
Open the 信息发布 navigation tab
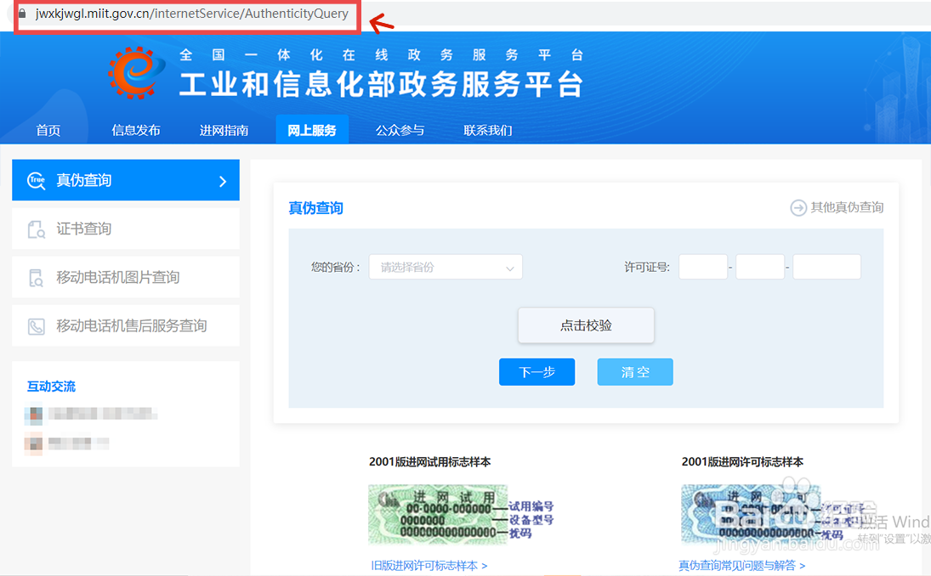[x=136, y=130]
